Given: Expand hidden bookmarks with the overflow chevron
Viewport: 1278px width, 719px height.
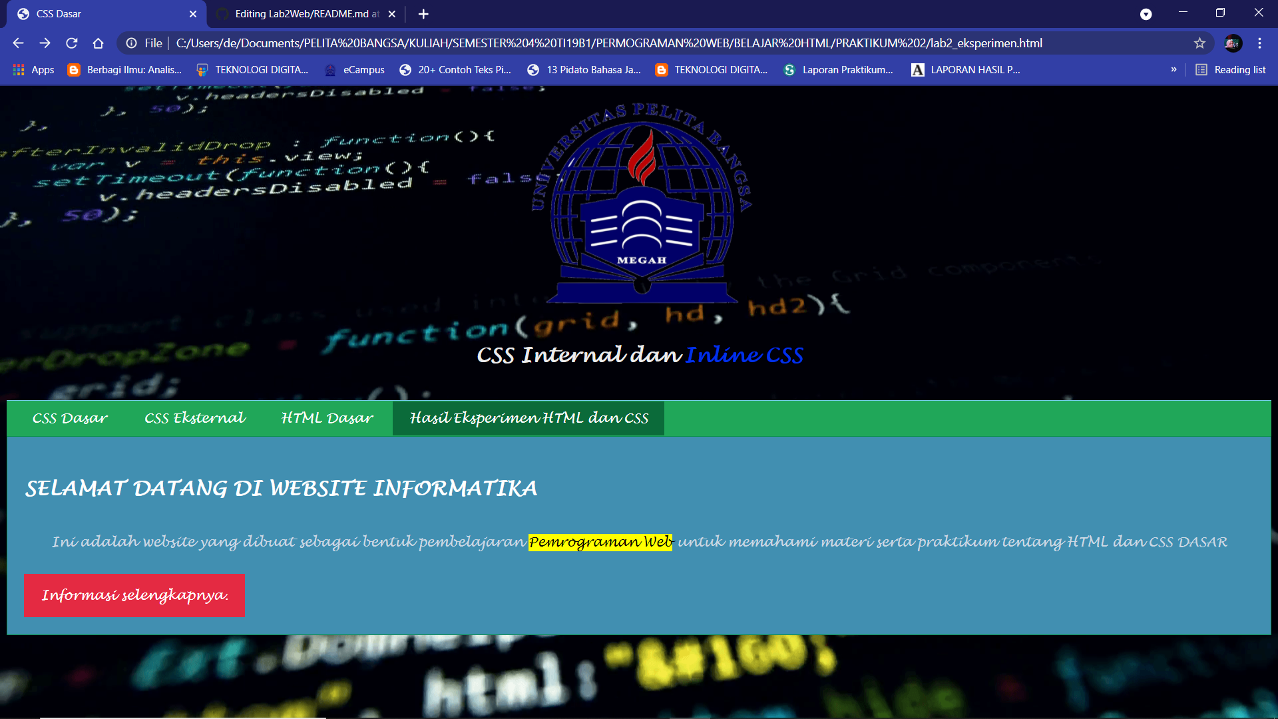Looking at the screenshot, I should click(1174, 69).
